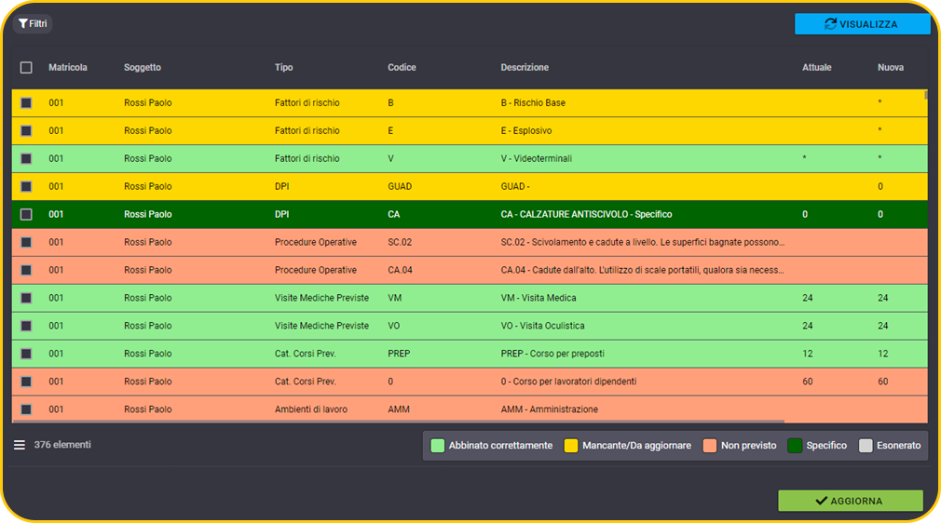Click the checkmark icon on AGGIORNA

coord(821,501)
